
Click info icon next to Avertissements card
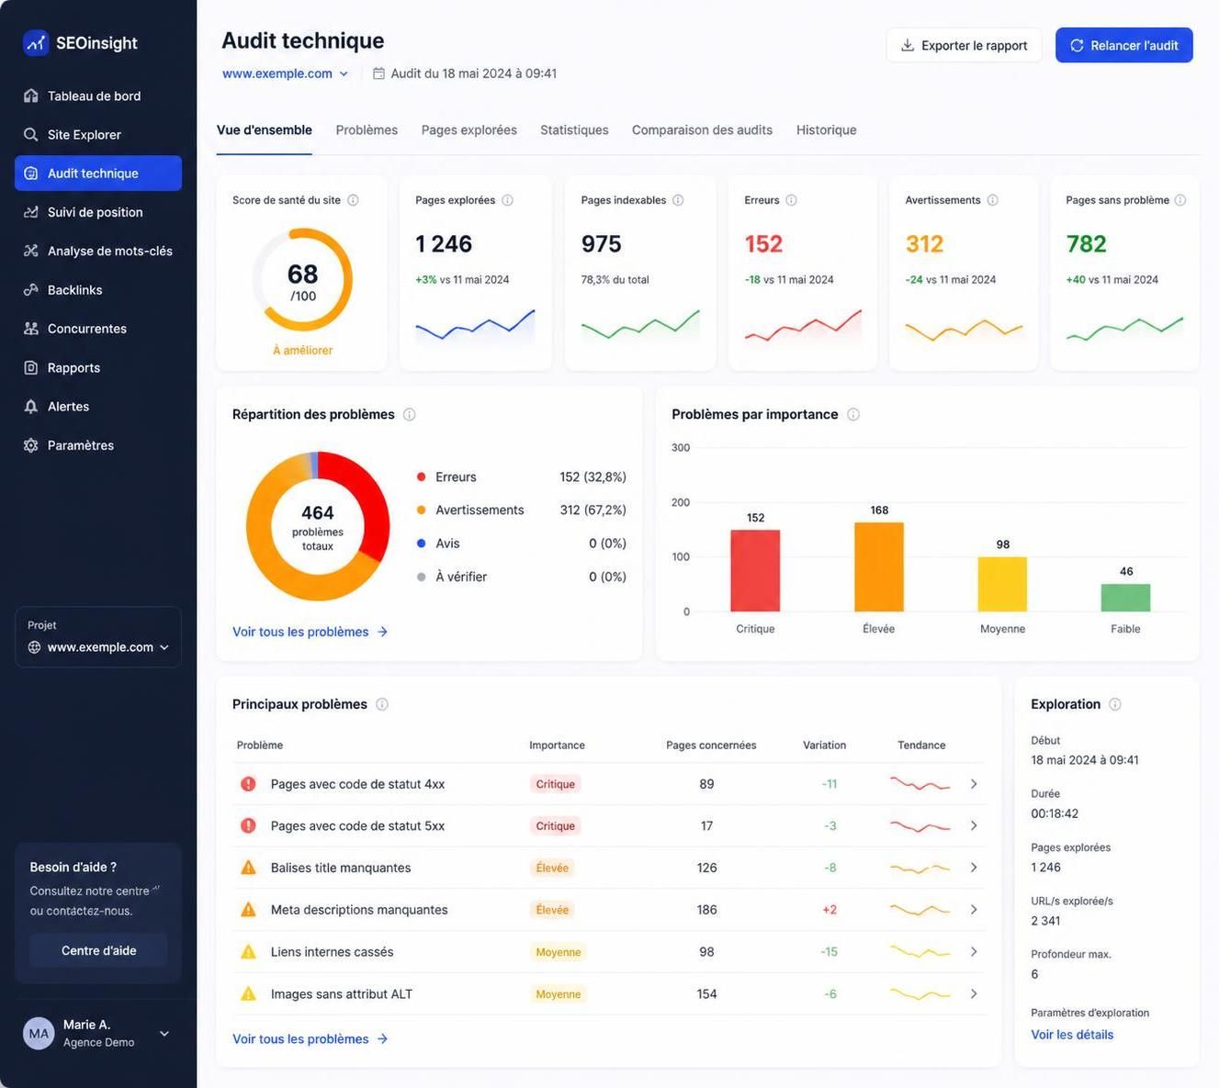coord(992,200)
